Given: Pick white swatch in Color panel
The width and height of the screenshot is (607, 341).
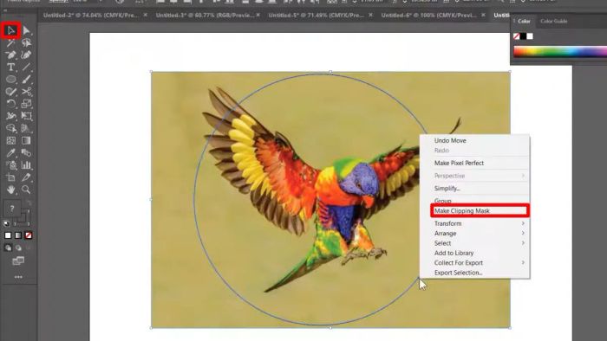Looking at the screenshot, I should [x=530, y=36].
